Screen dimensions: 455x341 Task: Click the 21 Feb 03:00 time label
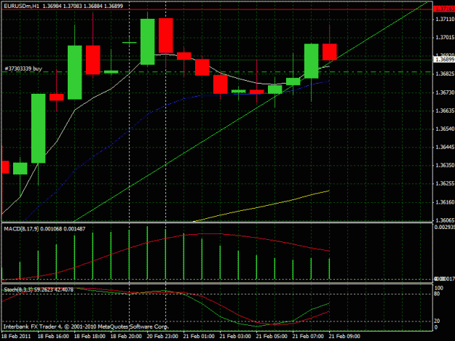[235, 336]
